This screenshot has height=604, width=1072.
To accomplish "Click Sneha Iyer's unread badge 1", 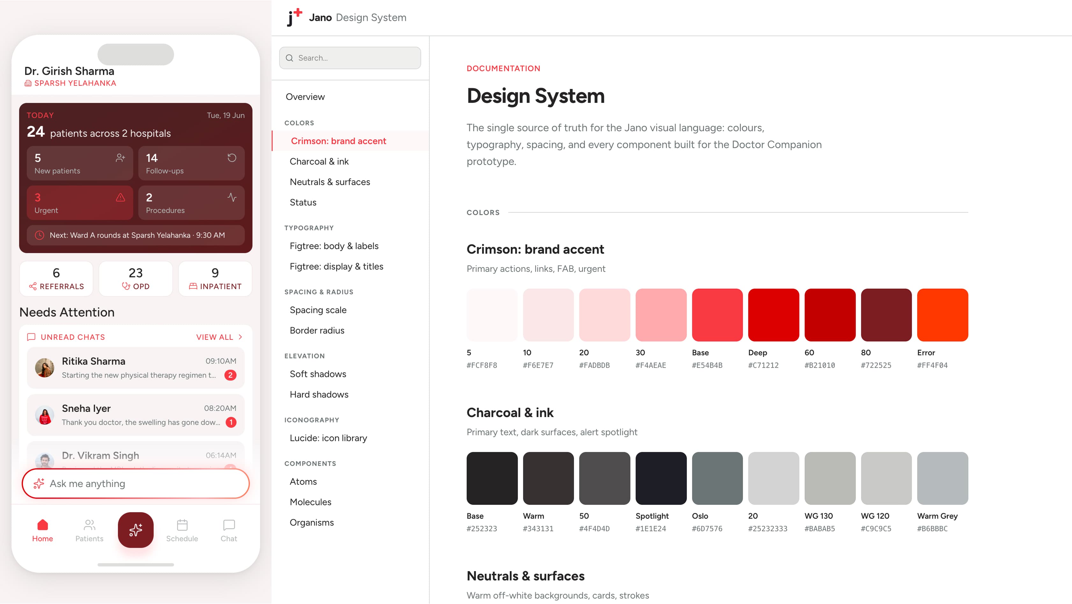I will click(x=231, y=422).
